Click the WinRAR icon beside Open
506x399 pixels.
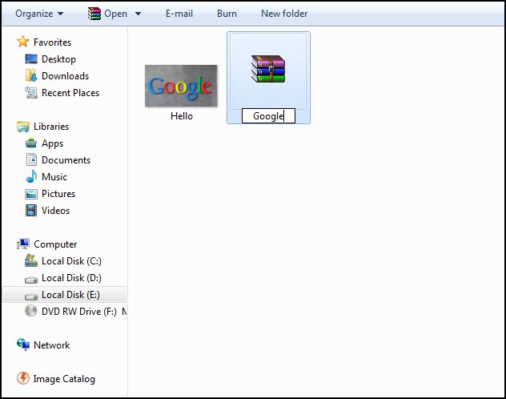[x=94, y=14]
